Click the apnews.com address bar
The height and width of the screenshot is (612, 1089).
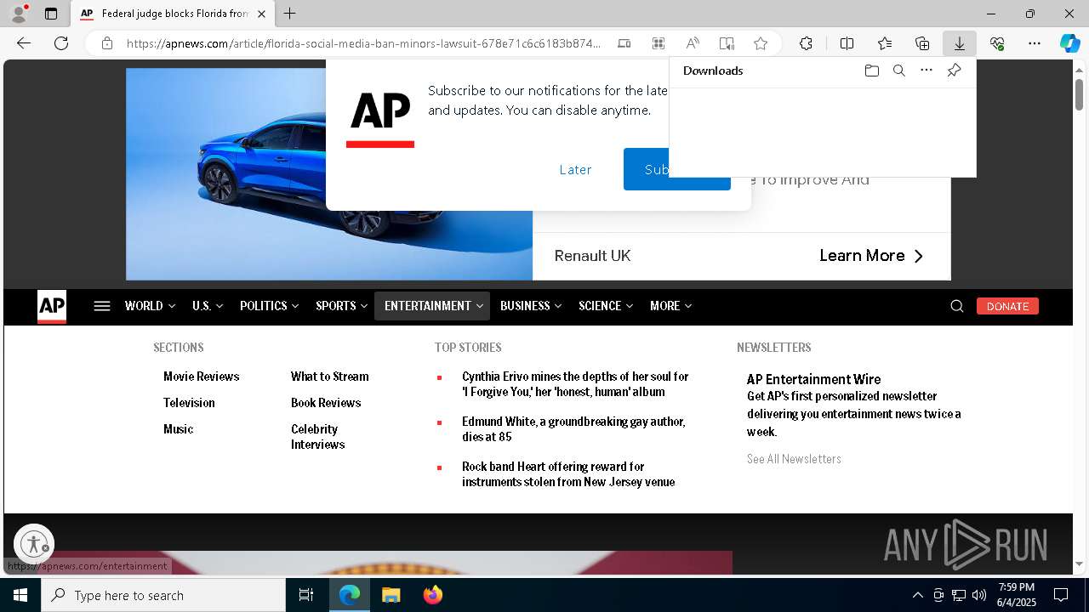[363, 43]
